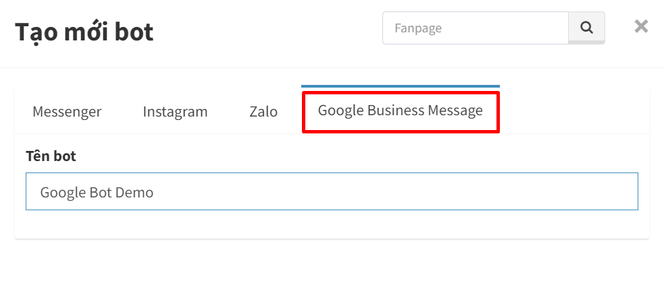This screenshot has width=664, height=283.
Task: Click empty tab bar space after Google Business Message
Action: pos(575,112)
